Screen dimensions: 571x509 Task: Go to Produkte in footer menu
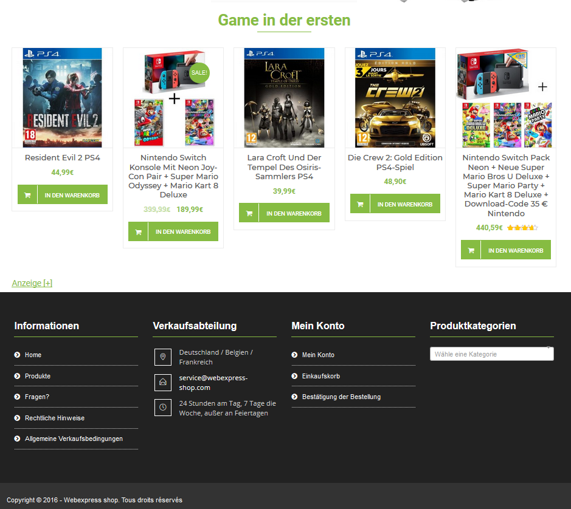coord(38,376)
